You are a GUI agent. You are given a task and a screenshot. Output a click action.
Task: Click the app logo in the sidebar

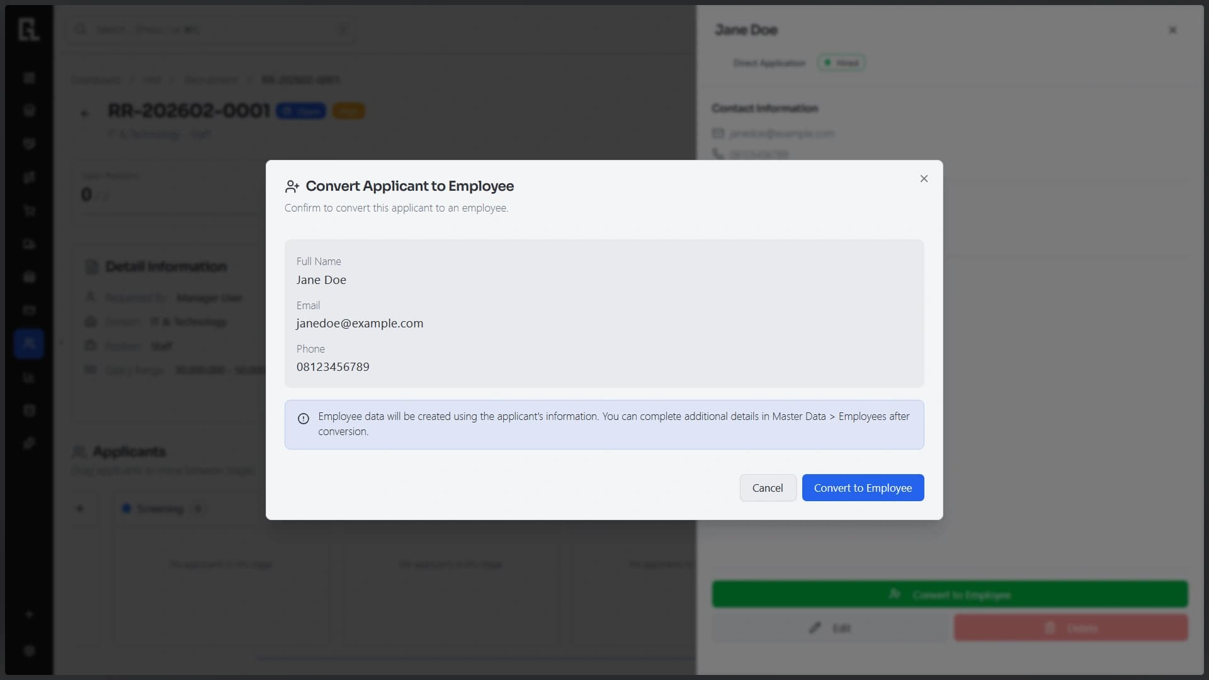point(28,30)
